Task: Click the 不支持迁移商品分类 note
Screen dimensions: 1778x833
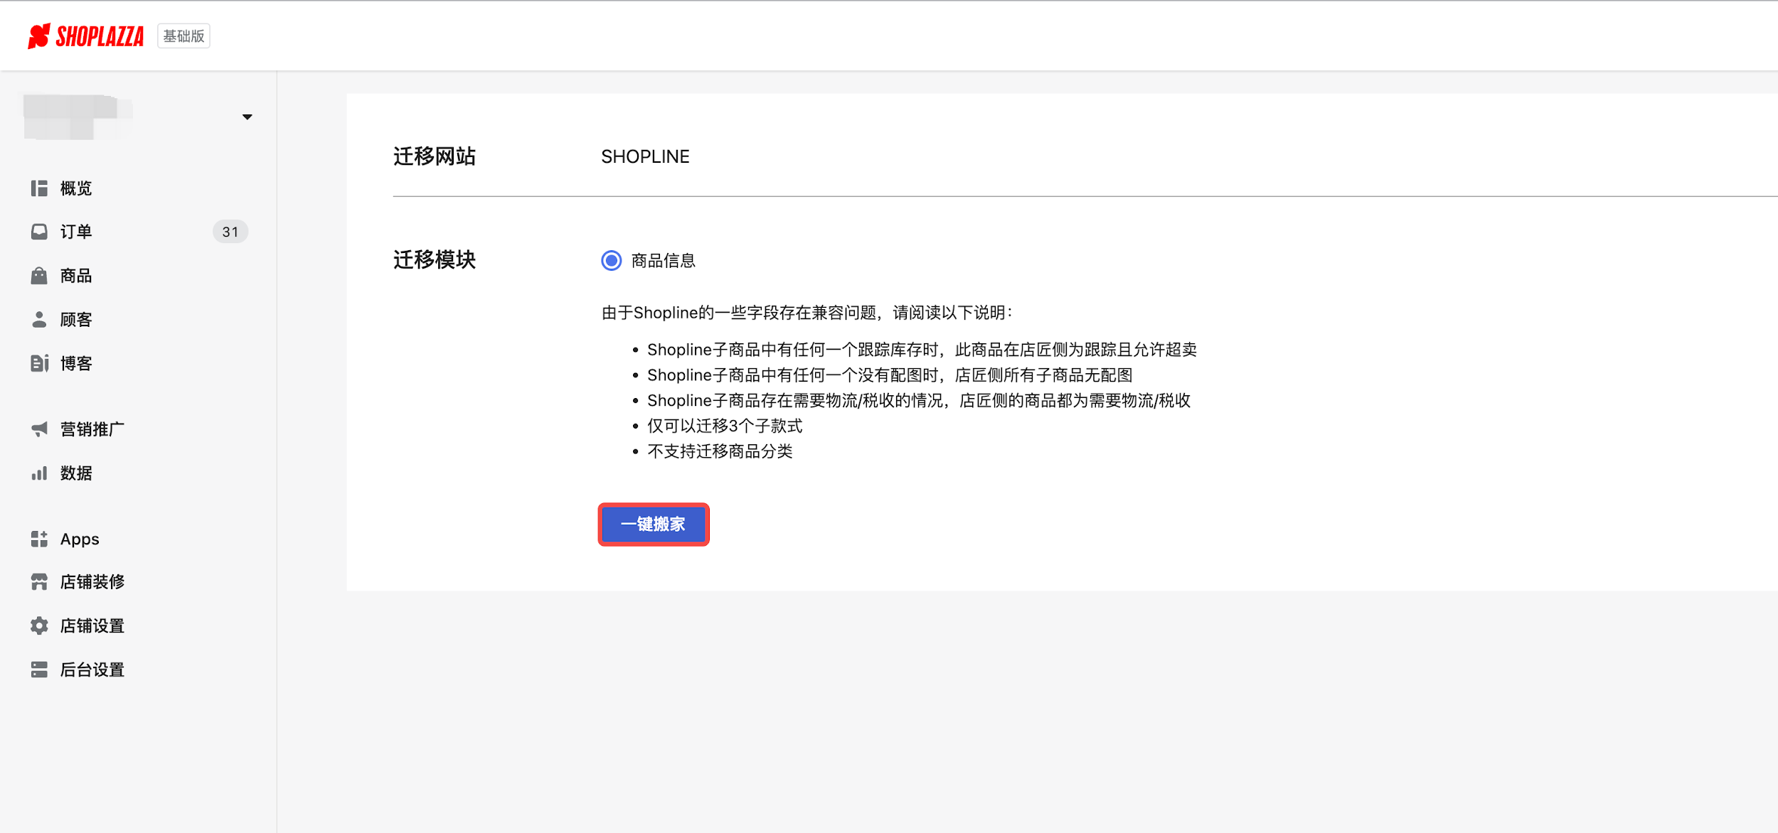Action: tap(720, 452)
